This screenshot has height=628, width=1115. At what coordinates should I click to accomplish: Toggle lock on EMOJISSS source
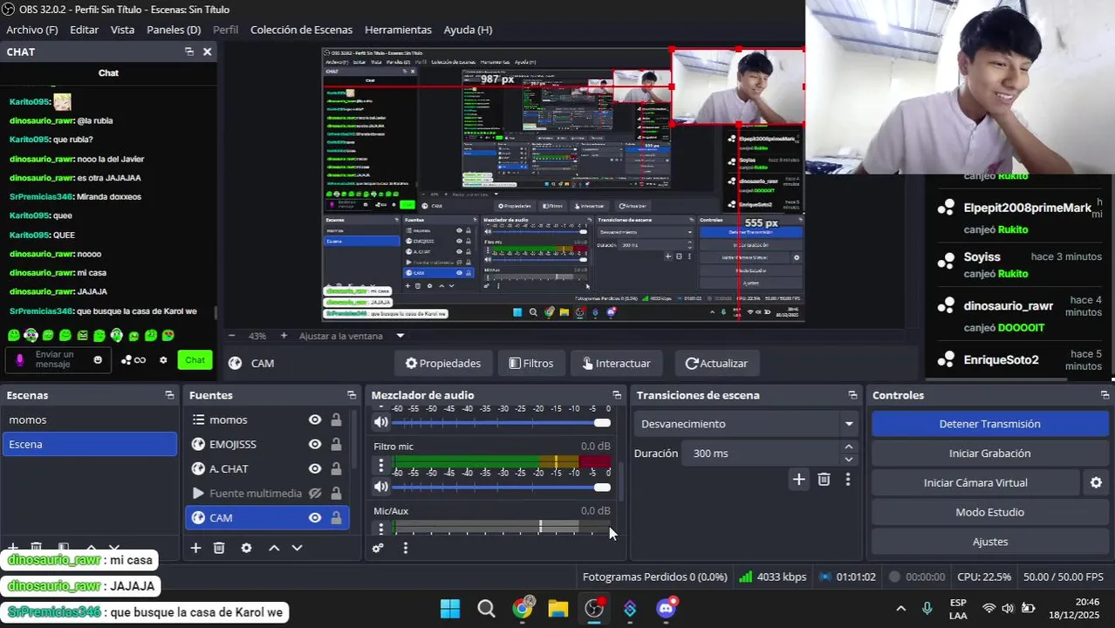pyautogui.click(x=336, y=444)
